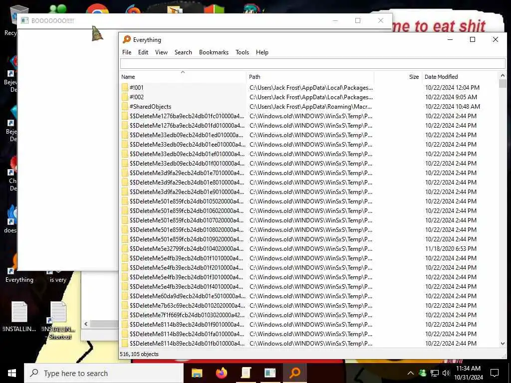Open the Help menu in Everything
This screenshot has height=383, width=511.
click(x=262, y=52)
